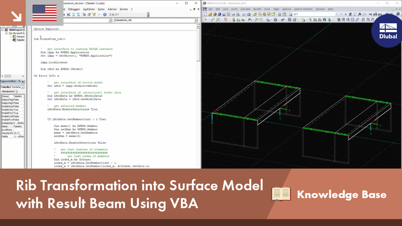Click Knowledge Base link text

[342, 195]
